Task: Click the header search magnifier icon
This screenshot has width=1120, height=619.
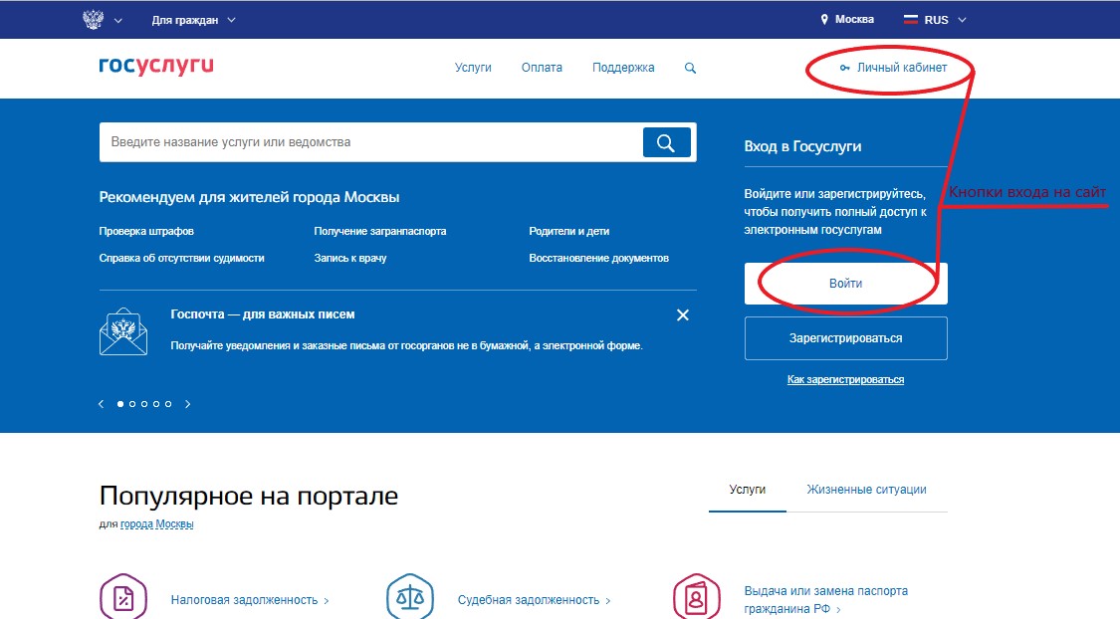Action: 690,68
